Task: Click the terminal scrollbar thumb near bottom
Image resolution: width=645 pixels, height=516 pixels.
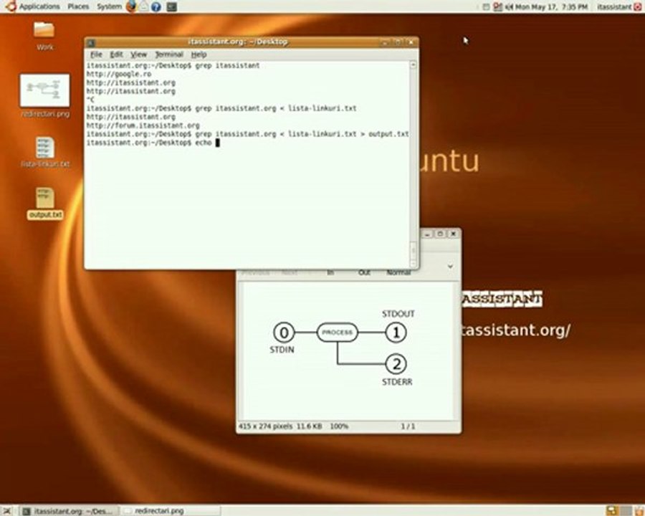Action: 413,250
